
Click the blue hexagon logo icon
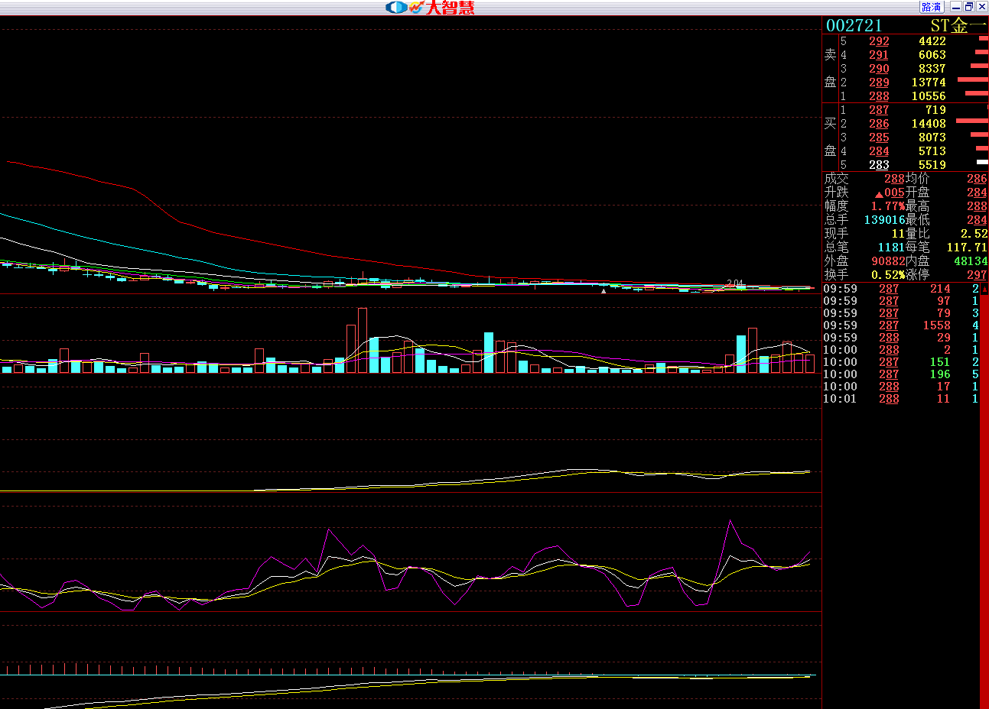[x=396, y=7]
